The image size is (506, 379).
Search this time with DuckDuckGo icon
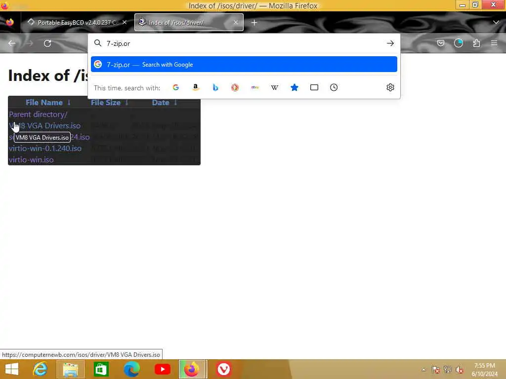click(x=235, y=87)
